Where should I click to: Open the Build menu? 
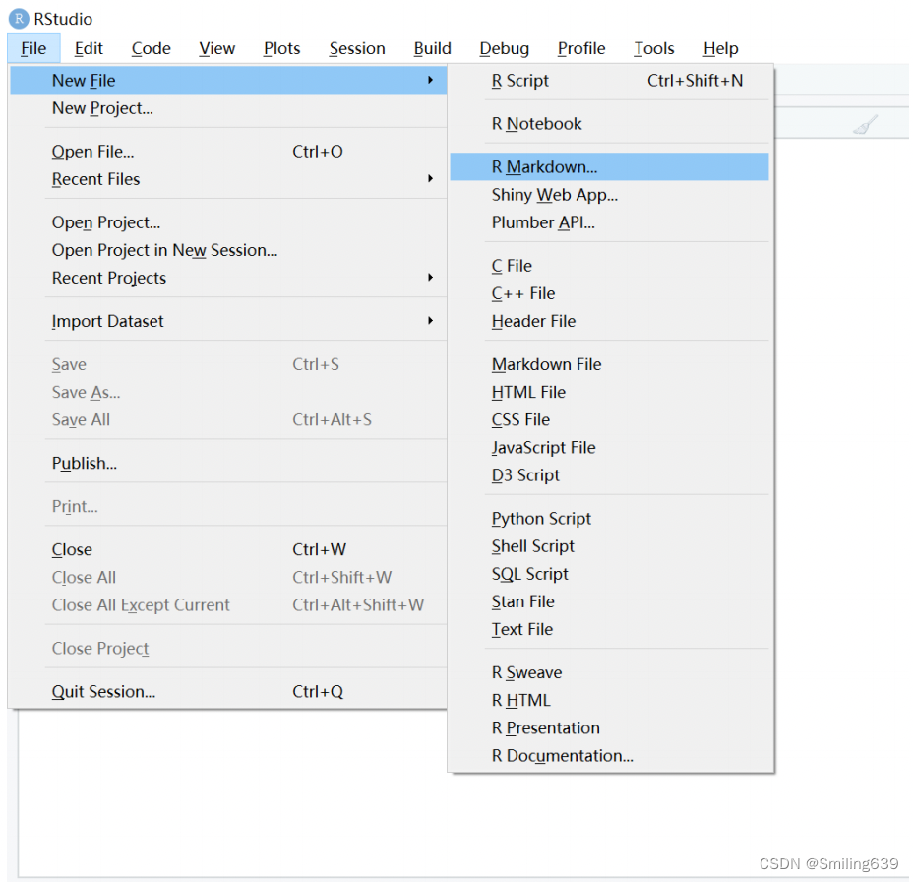pyautogui.click(x=432, y=48)
